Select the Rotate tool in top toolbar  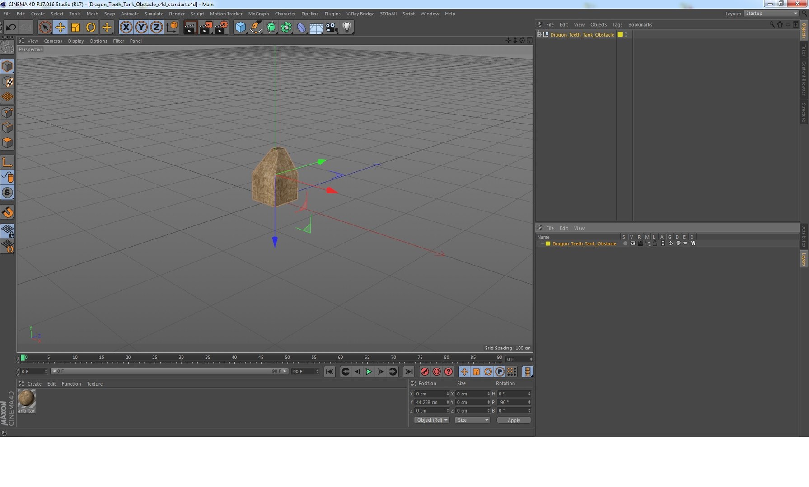tap(91, 28)
